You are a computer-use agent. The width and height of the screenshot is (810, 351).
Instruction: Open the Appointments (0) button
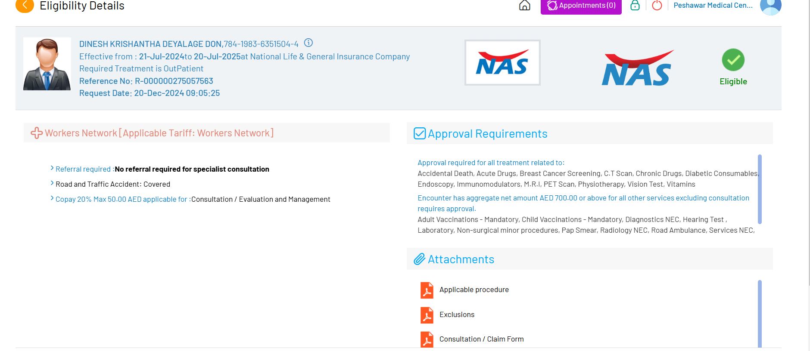pos(581,6)
